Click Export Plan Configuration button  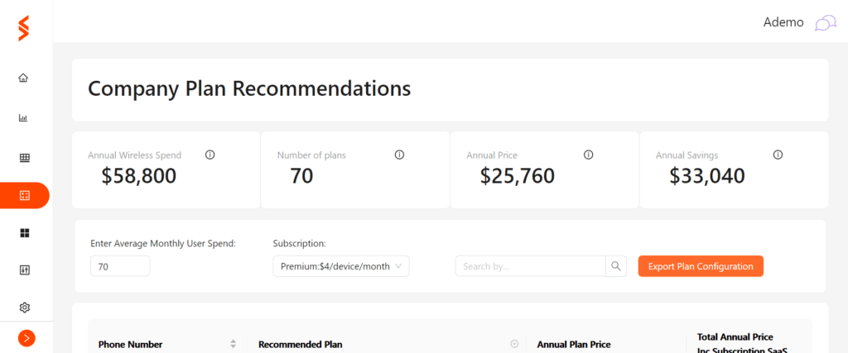pyautogui.click(x=701, y=266)
